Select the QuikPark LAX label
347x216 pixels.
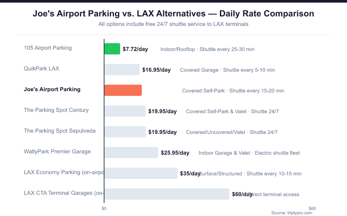pos(42,69)
